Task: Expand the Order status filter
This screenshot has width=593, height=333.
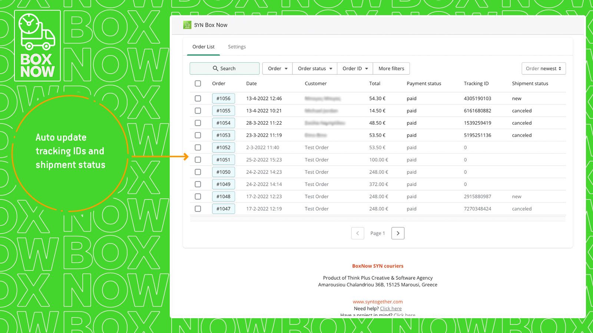Action: click(x=315, y=68)
